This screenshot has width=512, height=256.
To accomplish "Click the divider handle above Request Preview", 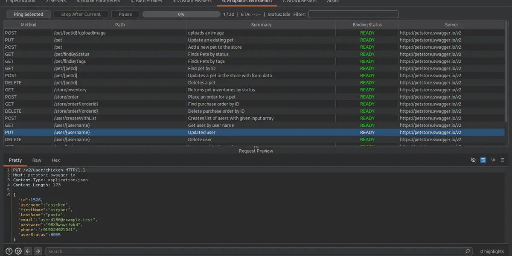I will 256,147.
